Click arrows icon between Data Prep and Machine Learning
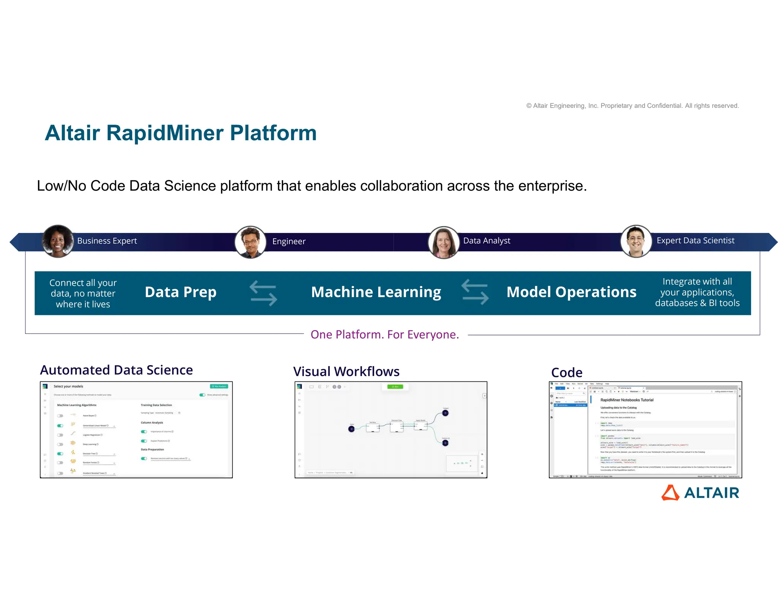Image resolution: width=778 pixels, height=601 pixels. click(x=263, y=293)
